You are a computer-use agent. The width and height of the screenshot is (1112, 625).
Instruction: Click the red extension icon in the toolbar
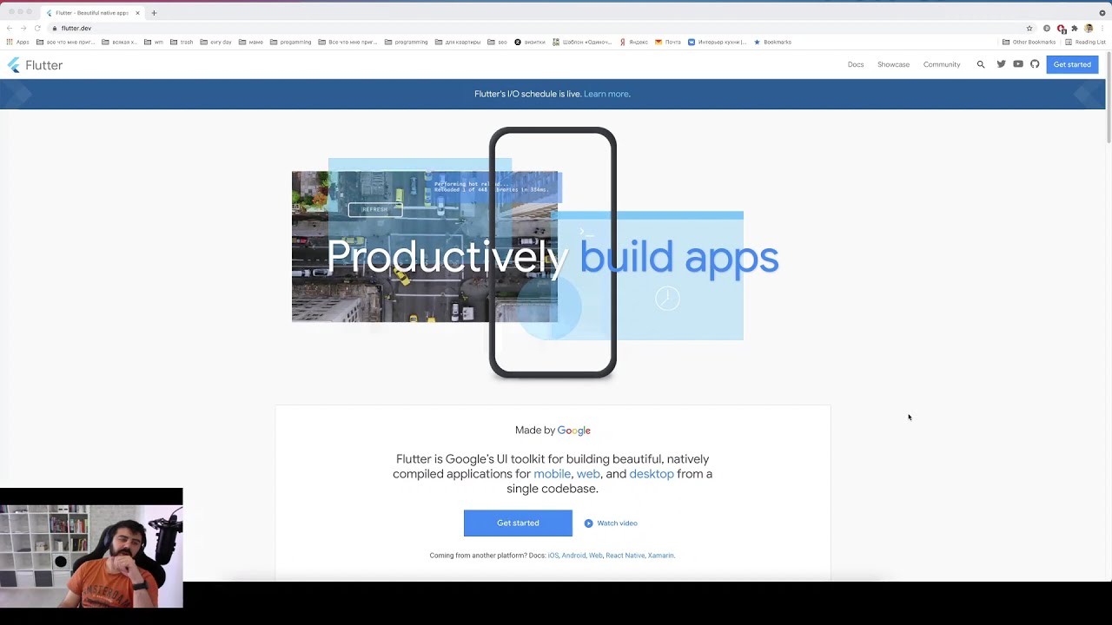tap(1061, 28)
